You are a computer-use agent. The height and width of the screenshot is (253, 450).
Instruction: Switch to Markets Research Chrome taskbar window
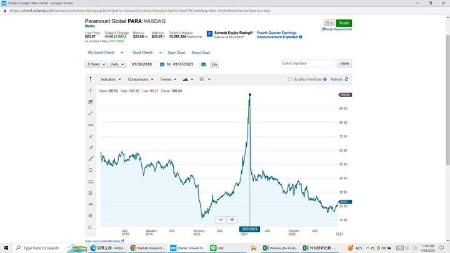[147, 248]
